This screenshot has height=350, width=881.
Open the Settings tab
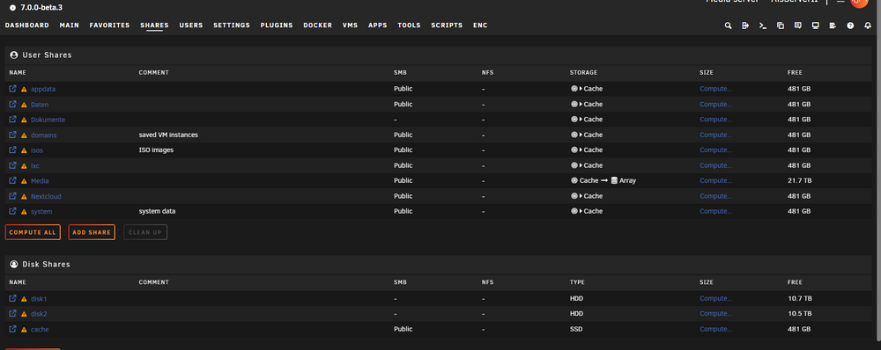pyautogui.click(x=232, y=26)
